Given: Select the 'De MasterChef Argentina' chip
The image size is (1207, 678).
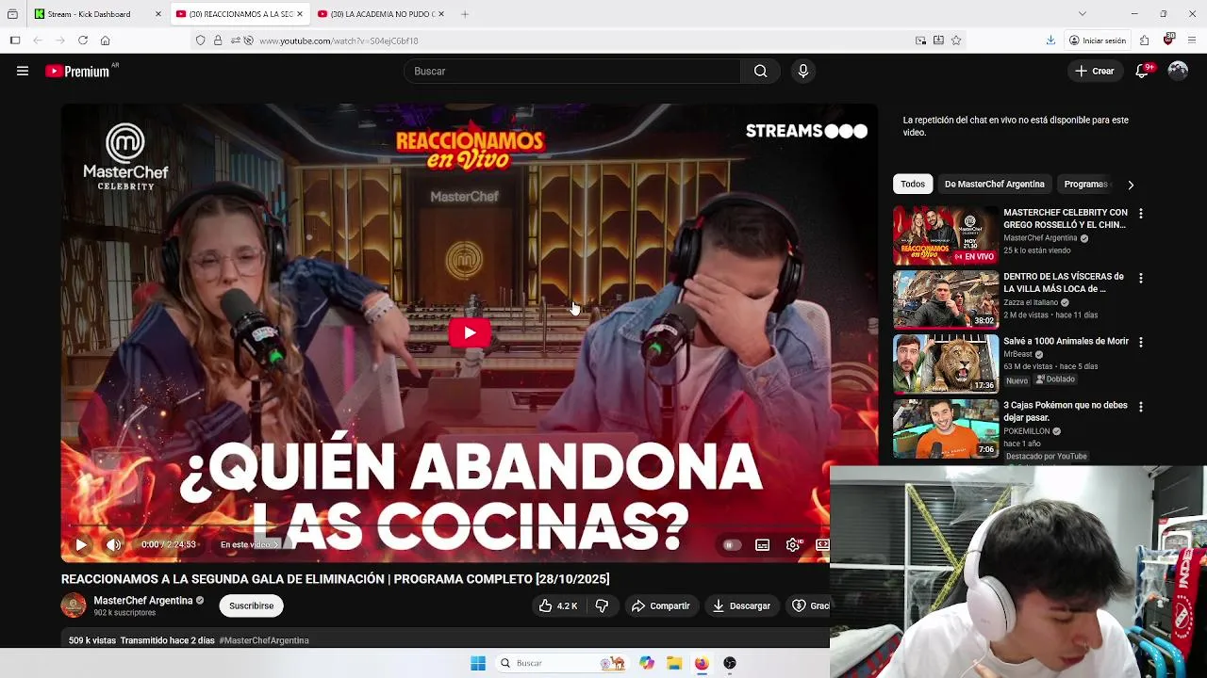Looking at the screenshot, I should coord(994,185).
